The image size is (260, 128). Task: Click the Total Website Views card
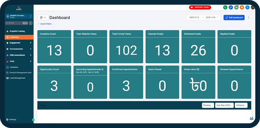pyautogui.click(x=90, y=47)
